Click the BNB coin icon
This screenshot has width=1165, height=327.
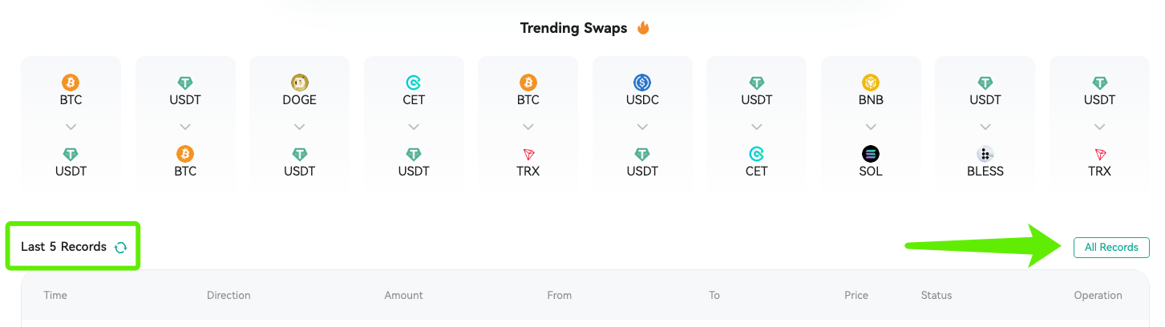pos(871,83)
